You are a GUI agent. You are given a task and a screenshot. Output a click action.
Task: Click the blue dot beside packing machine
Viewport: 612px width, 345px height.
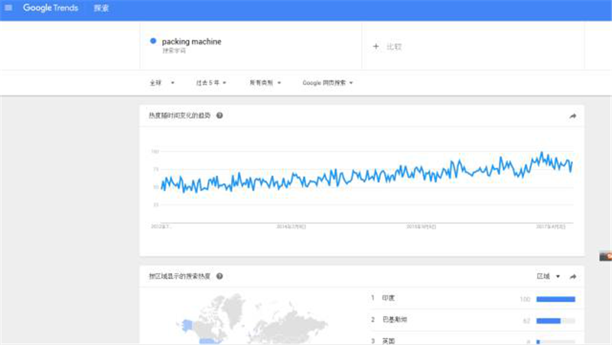pyautogui.click(x=154, y=41)
